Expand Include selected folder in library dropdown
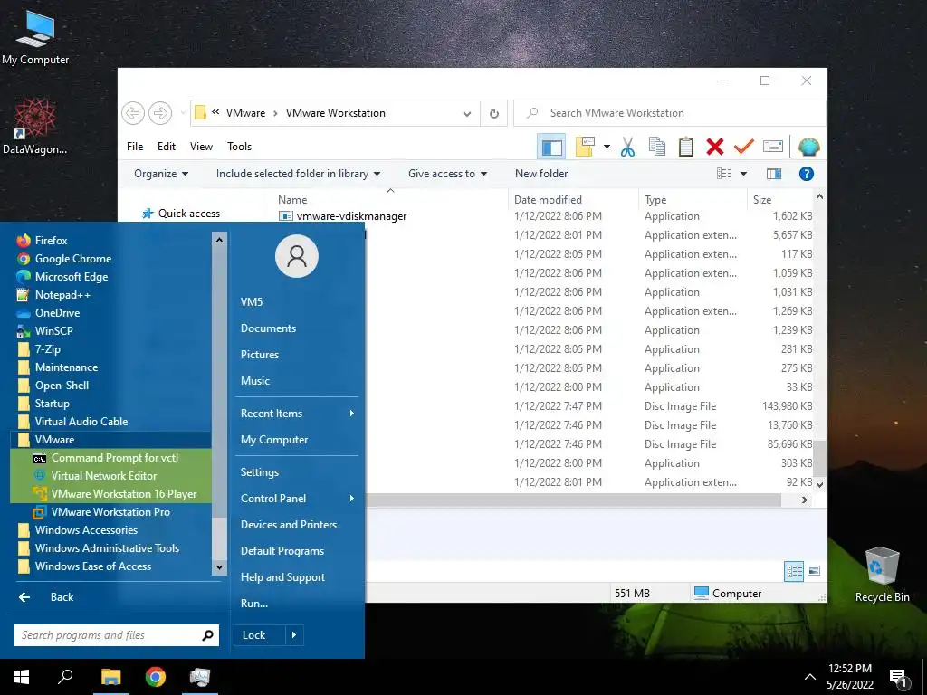Image resolution: width=927 pixels, height=695 pixels. coord(298,174)
